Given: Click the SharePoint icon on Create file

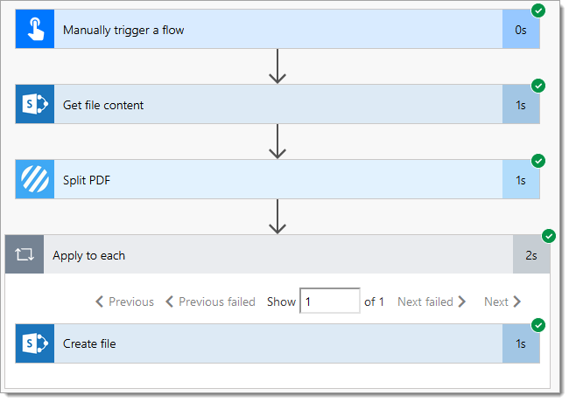Looking at the screenshot, I should coord(35,343).
